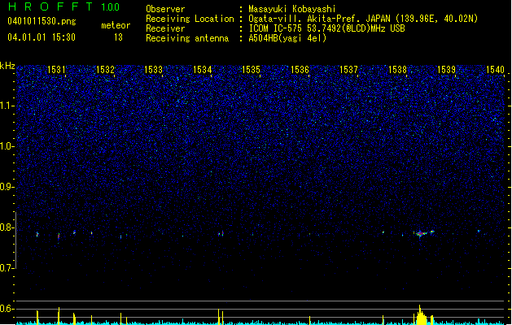Click the 1535 time axis label
This screenshot has height=325, width=512.
(251, 70)
